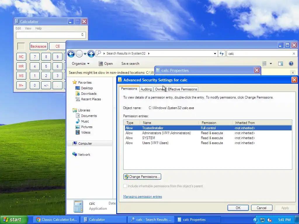Click OK in Advanced Security Settings
The width and height of the screenshot is (299, 224).
[238, 208]
